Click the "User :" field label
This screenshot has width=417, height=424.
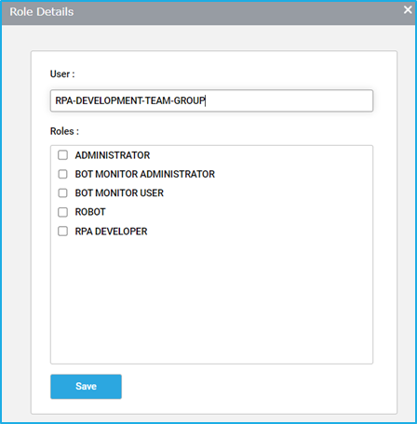pos(62,74)
